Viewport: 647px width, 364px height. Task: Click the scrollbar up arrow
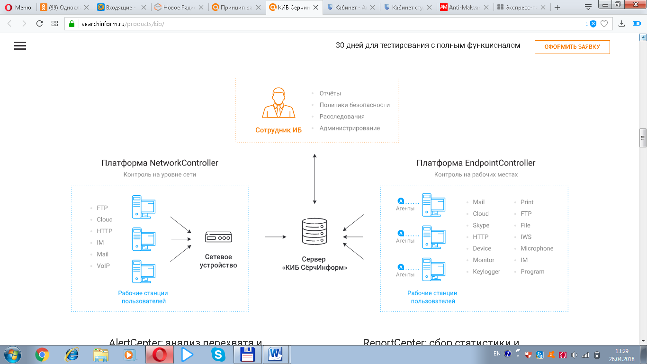(x=643, y=36)
